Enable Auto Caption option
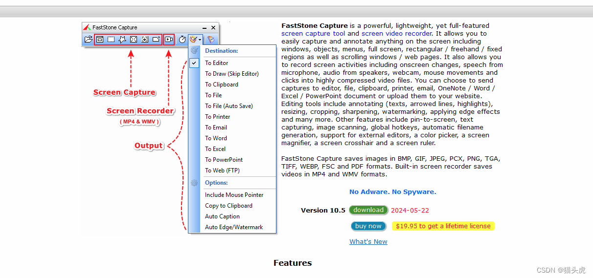 (232, 216)
